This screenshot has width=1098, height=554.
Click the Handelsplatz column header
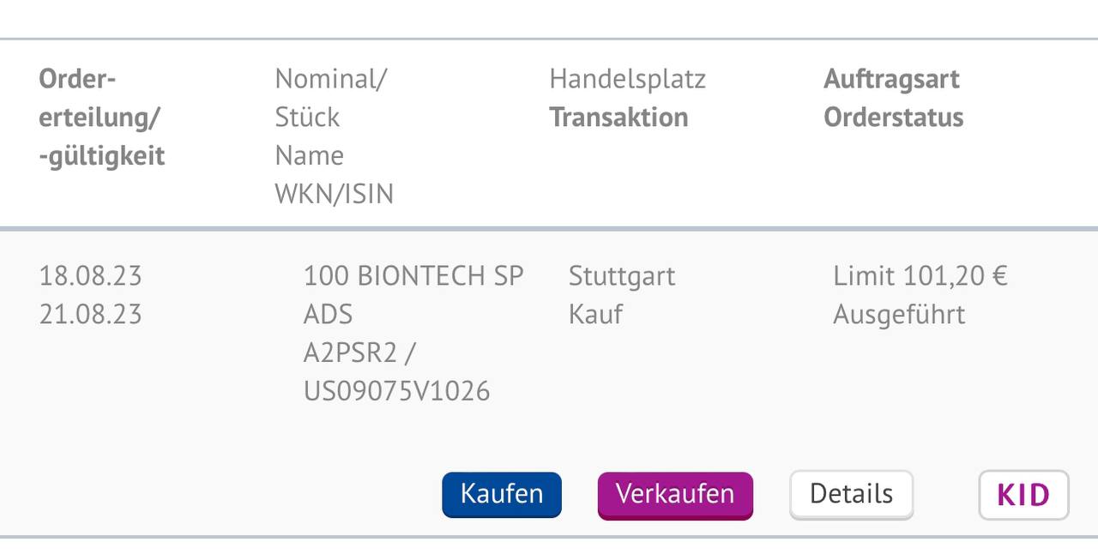click(627, 79)
